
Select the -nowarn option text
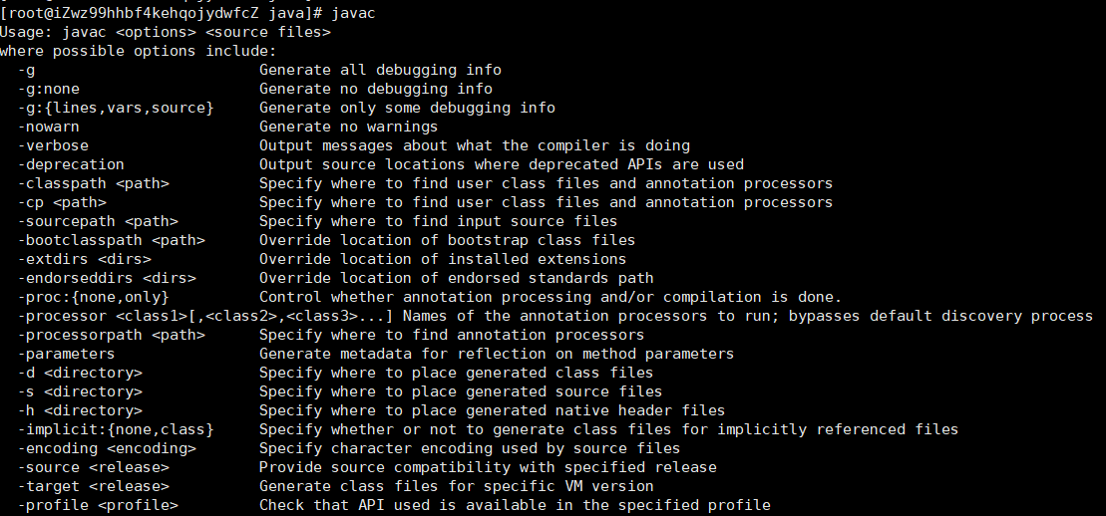(x=49, y=127)
